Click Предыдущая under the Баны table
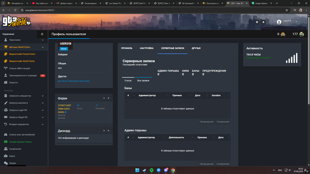310x174 pixels. [206, 122]
